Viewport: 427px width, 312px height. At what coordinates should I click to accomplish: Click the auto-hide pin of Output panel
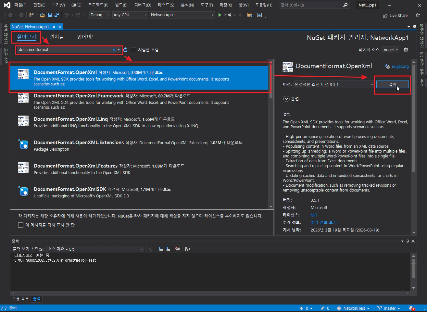(408, 241)
